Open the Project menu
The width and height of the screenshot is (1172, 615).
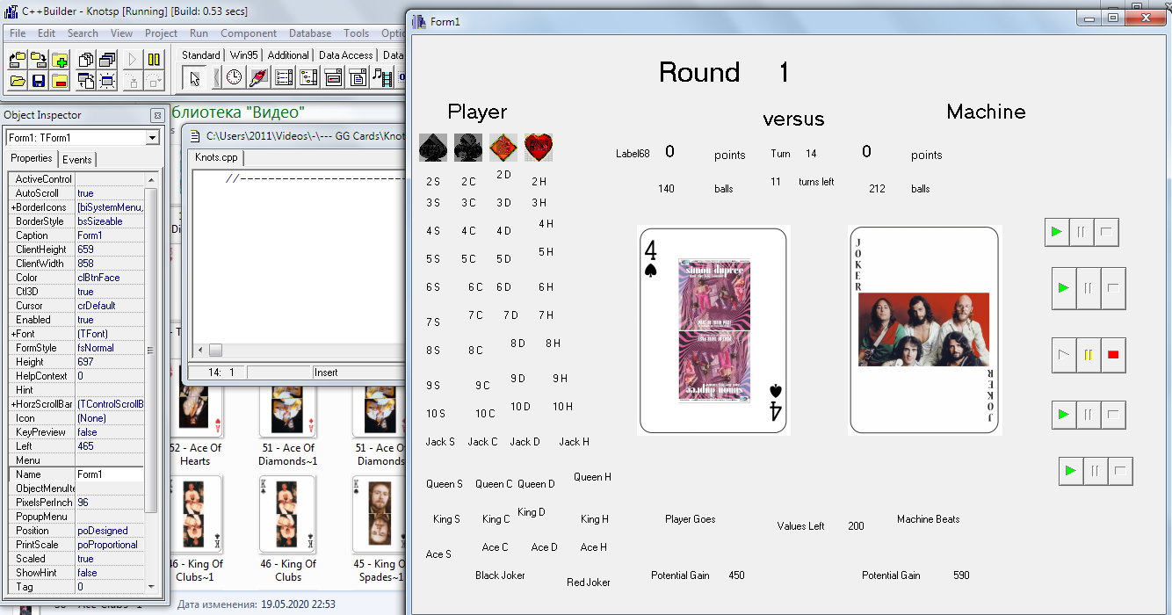(162, 33)
